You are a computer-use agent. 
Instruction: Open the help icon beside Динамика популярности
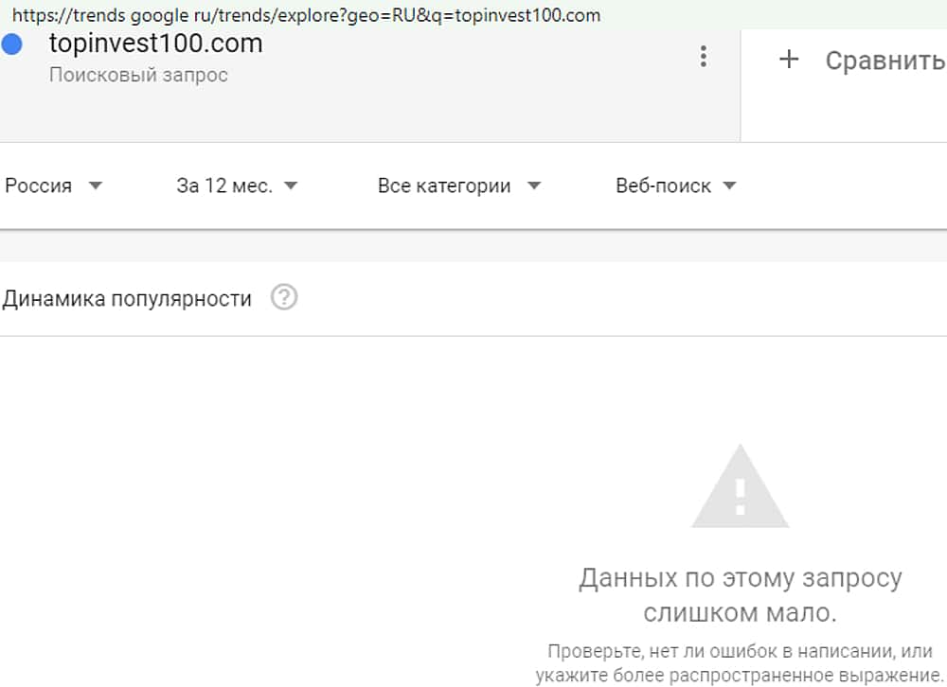tap(284, 298)
